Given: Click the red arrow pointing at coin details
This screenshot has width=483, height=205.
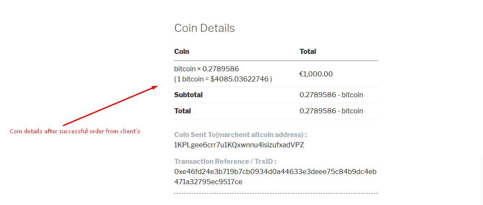Looking at the screenshot, I should (x=110, y=106).
